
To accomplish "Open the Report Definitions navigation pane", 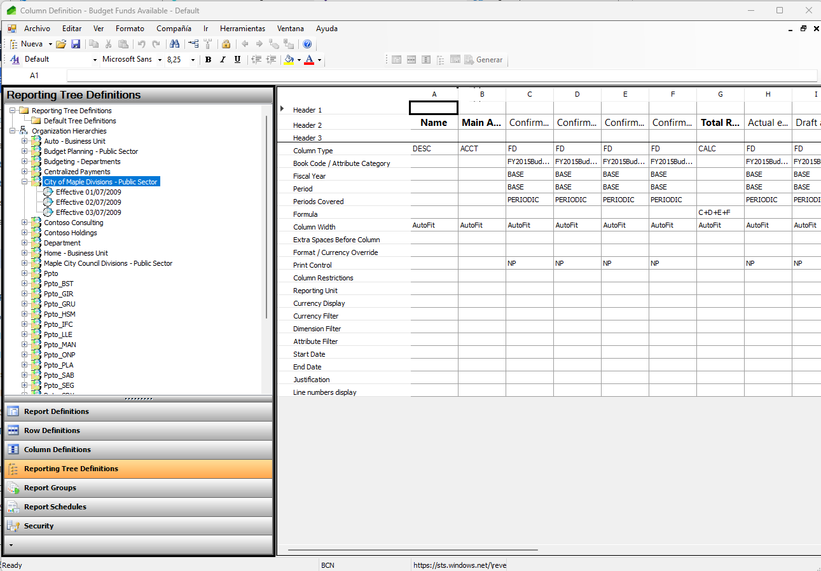I will (x=139, y=411).
